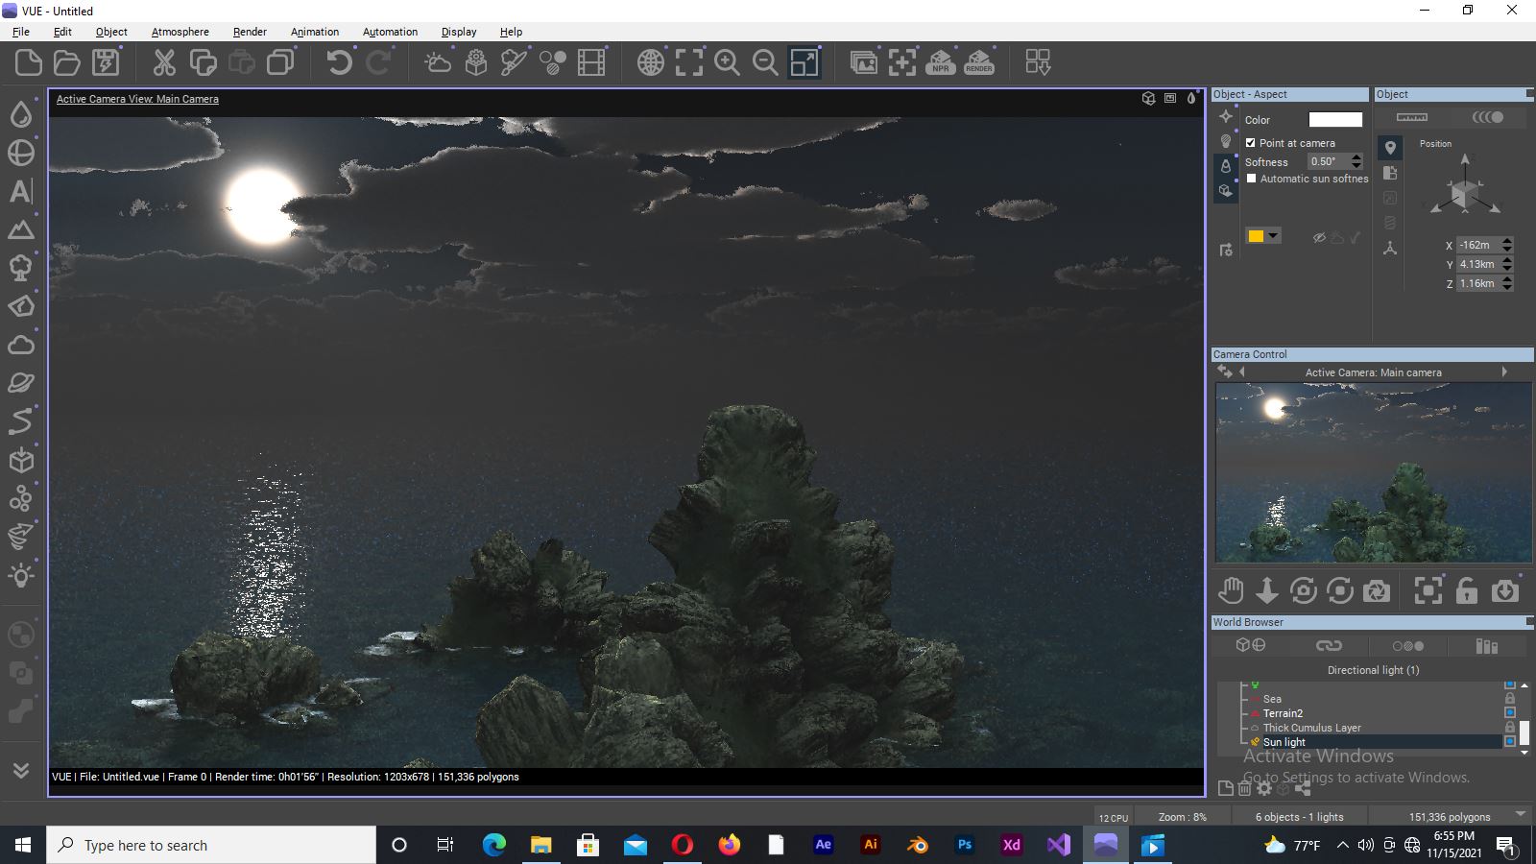Open the links tab in World Browser
This screenshot has height=864, width=1536.
pyautogui.click(x=1329, y=646)
